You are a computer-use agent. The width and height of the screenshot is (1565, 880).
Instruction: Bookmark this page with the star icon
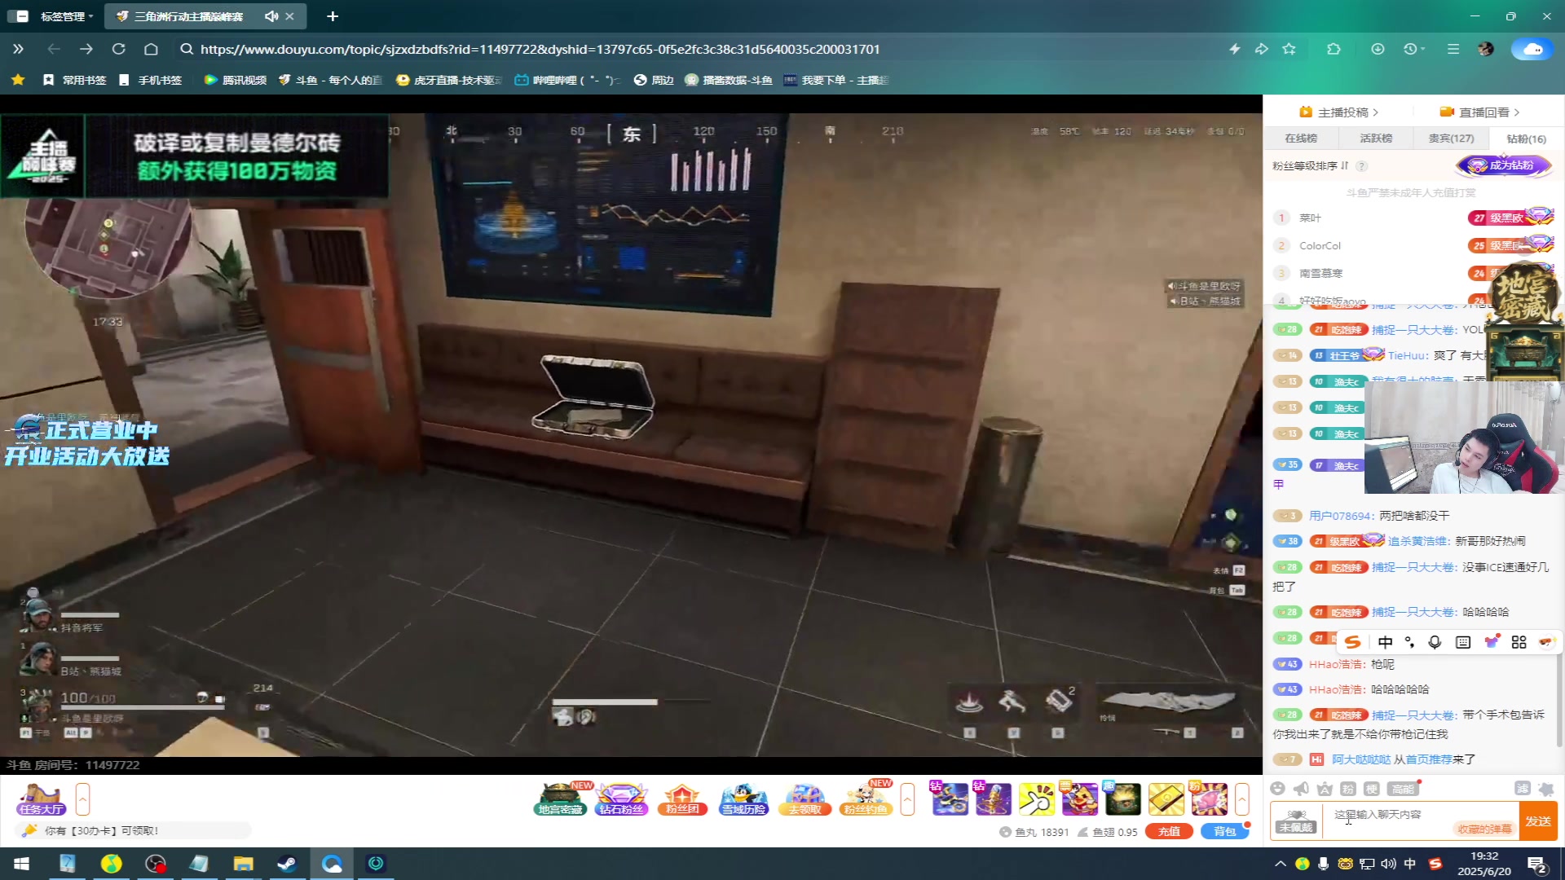point(1289,49)
